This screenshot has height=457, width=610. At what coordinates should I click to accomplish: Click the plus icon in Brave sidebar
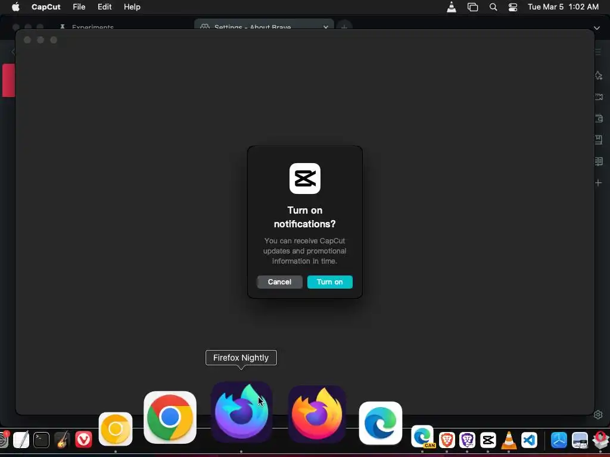[x=598, y=182]
